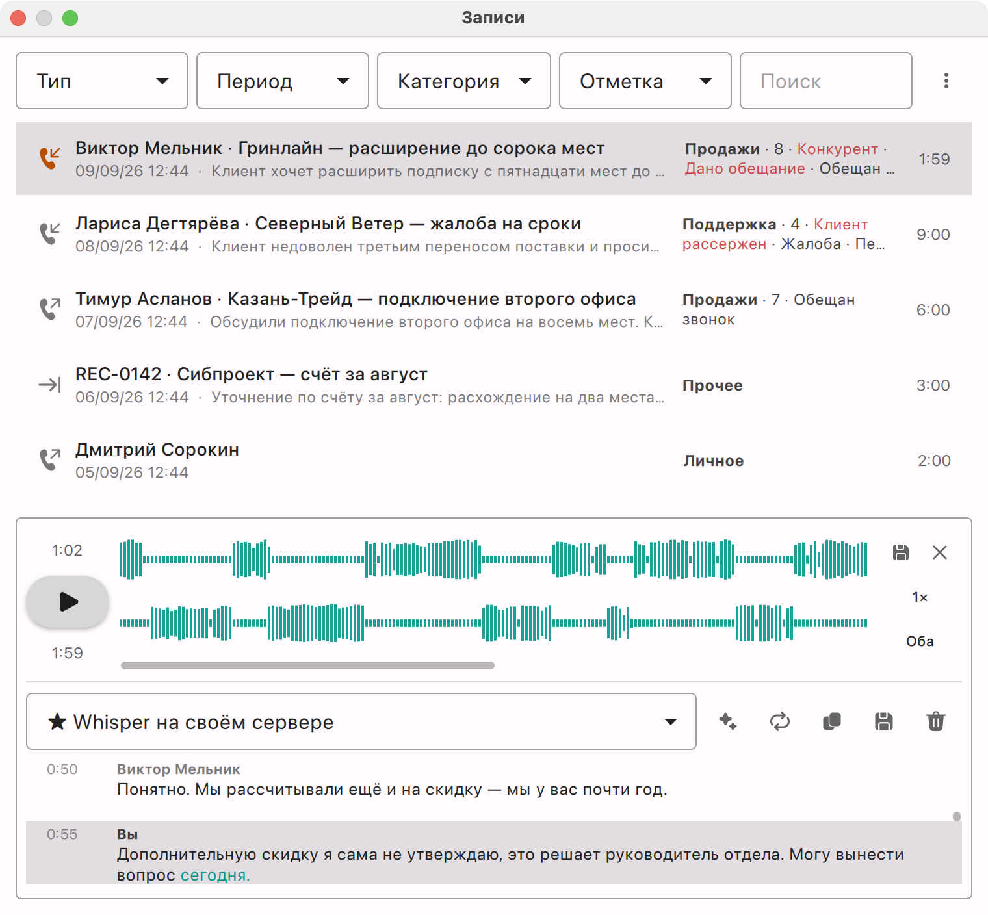
Task: Open the Отметка filter dropdown
Action: pyautogui.click(x=645, y=81)
